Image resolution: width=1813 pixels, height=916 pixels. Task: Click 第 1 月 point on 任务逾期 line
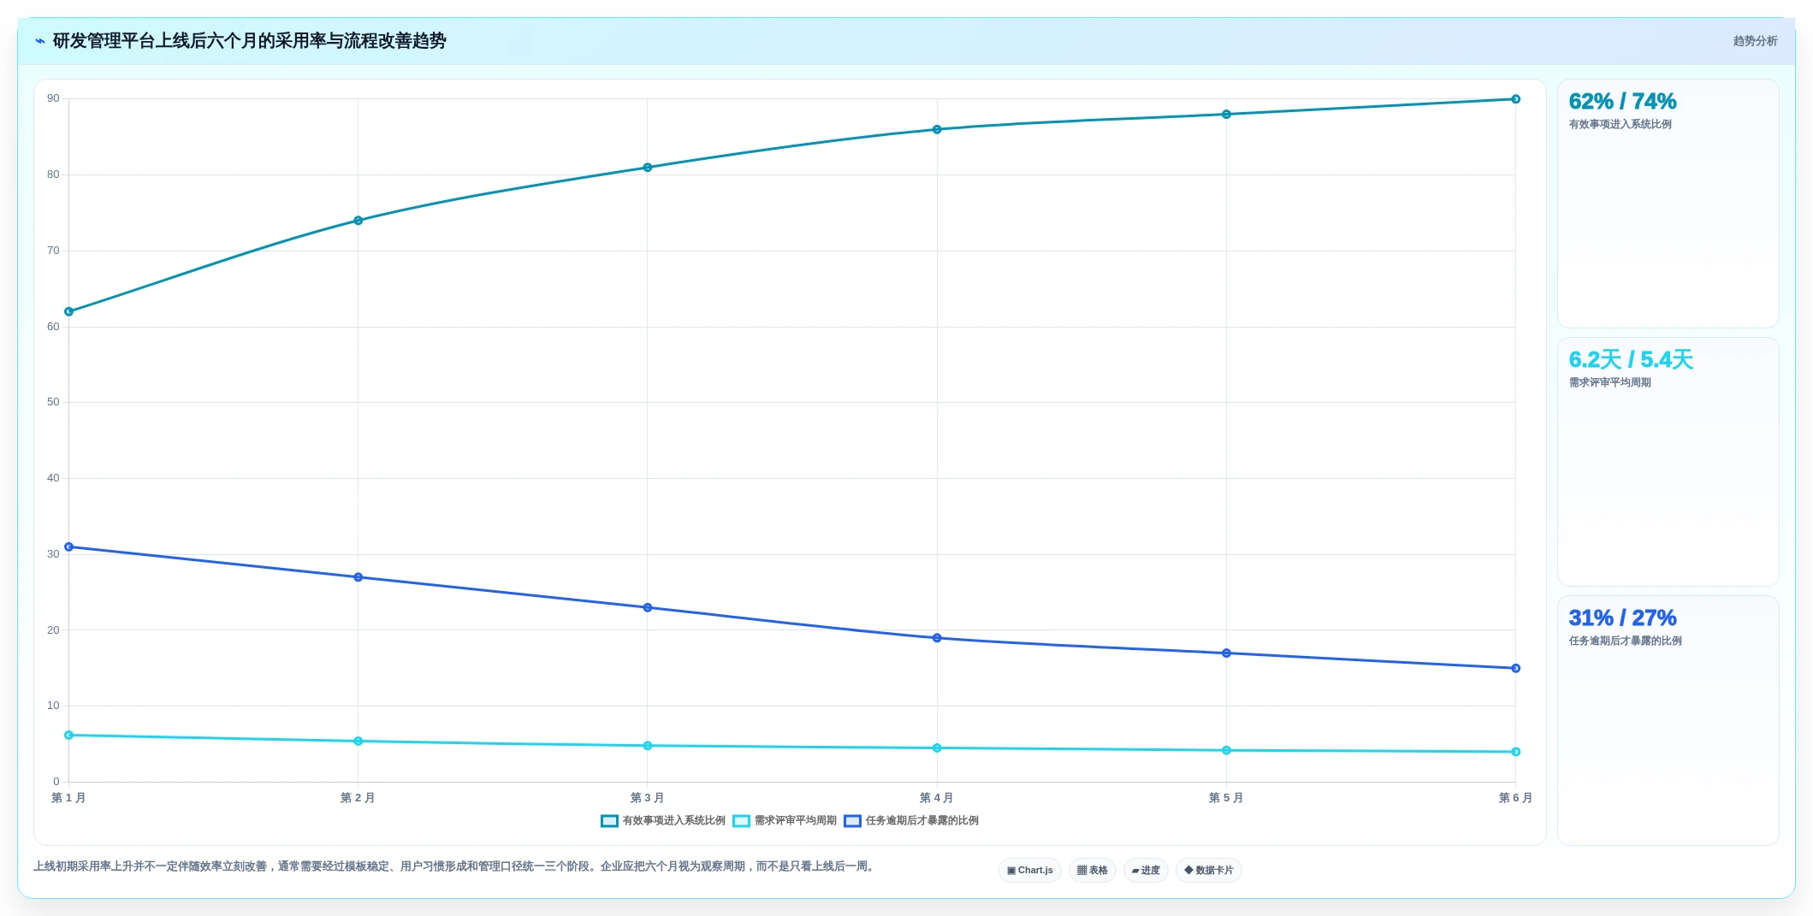tap(69, 547)
